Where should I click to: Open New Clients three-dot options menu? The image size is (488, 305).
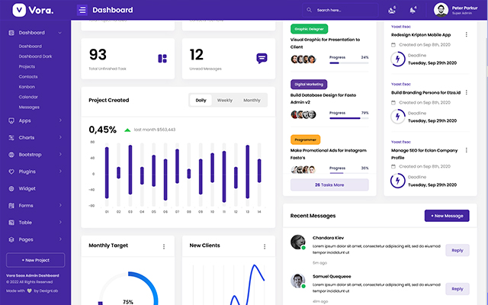pyautogui.click(x=264, y=246)
